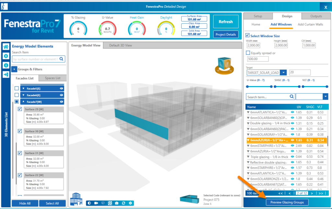Open the settings gear in left sidebar
This screenshot has height=209, width=332.
click(6, 56)
